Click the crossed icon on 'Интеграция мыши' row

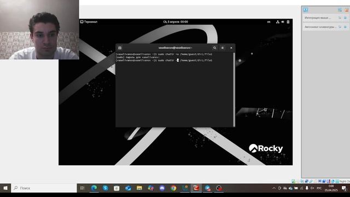tap(340, 18)
